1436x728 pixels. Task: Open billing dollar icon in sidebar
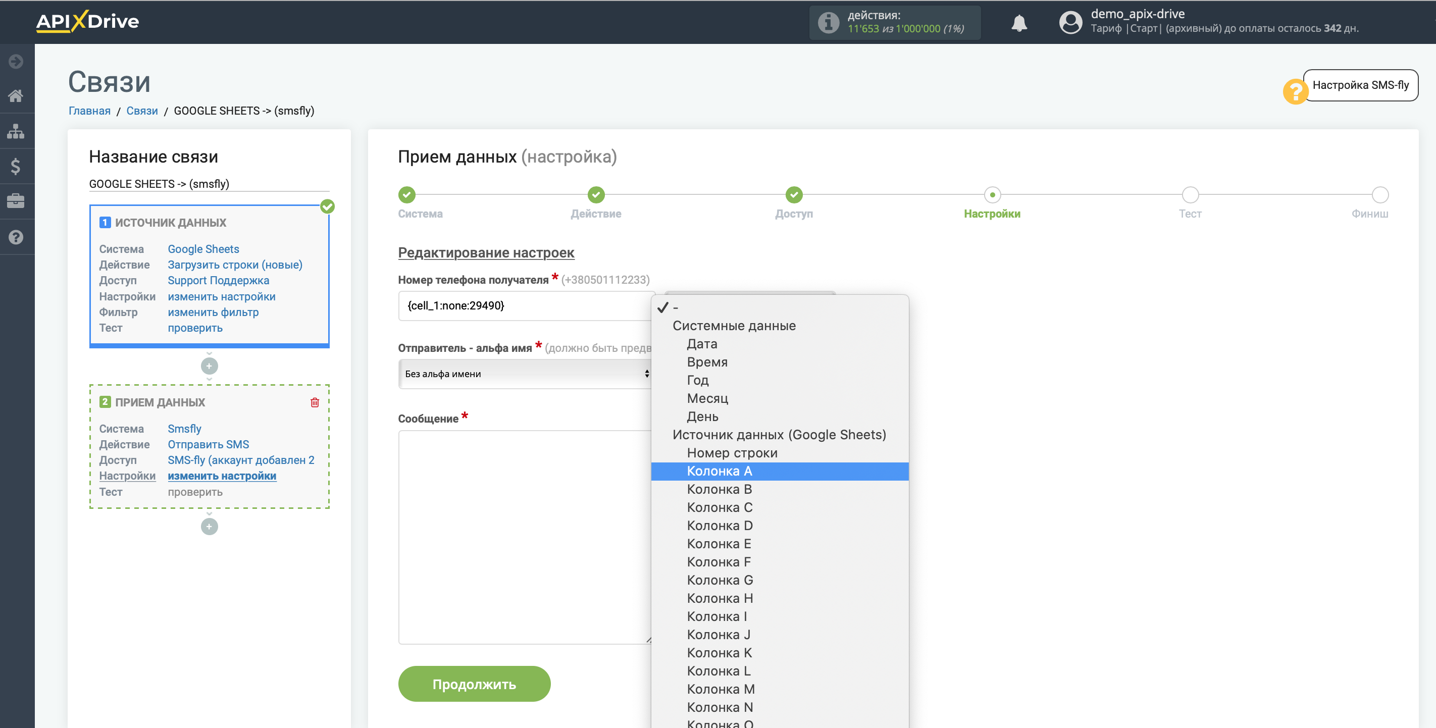pyautogui.click(x=16, y=166)
